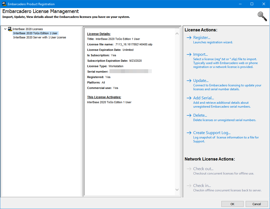Collapse the InterBase 2020 Licenses tree node
The image size is (270, 209).
pos(5,29)
